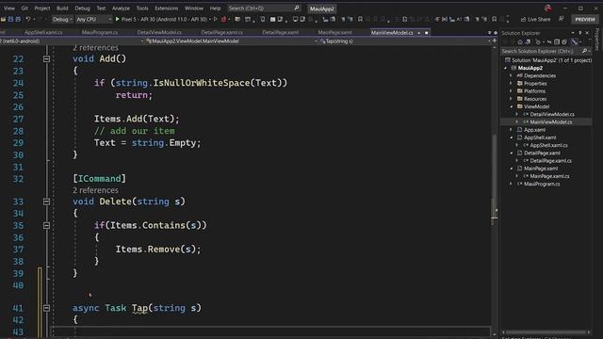Collapse the MauiApp2 project node
The width and height of the screenshot is (603, 339).
[506, 68]
